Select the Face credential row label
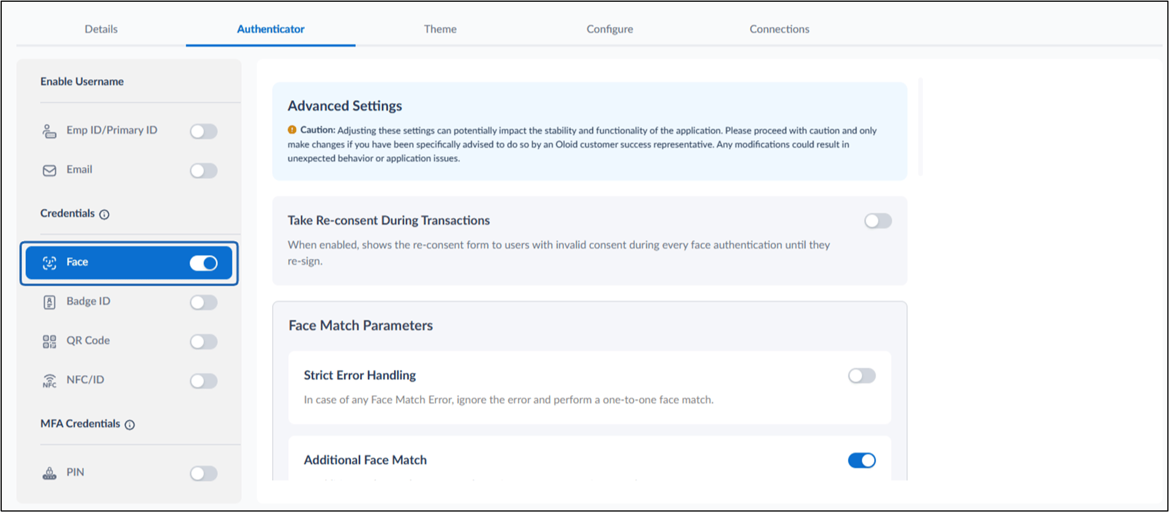 [x=77, y=262]
